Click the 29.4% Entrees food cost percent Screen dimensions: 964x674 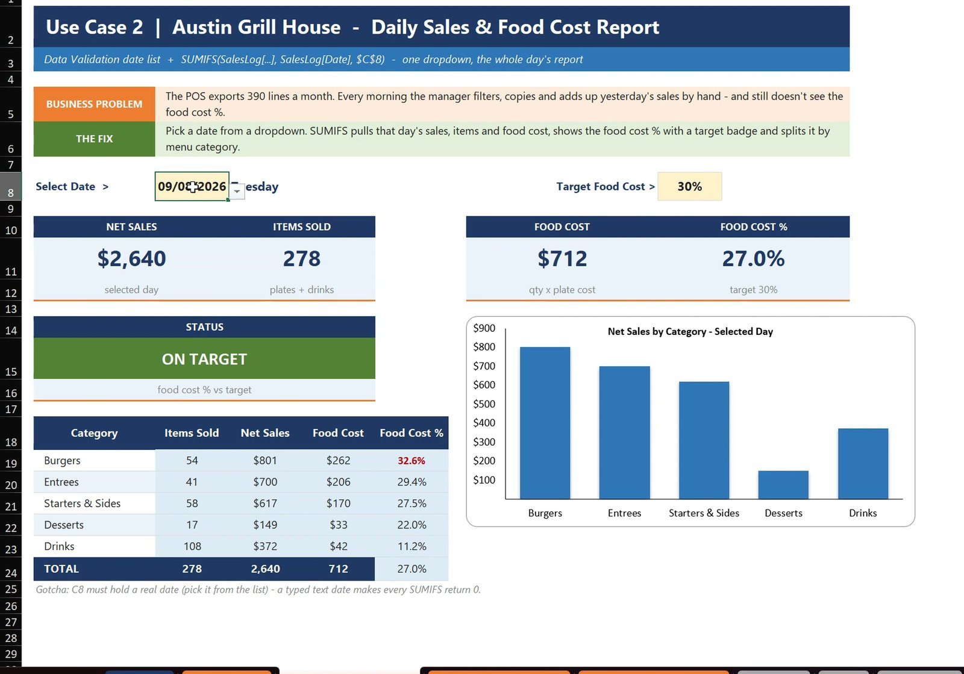click(412, 482)
